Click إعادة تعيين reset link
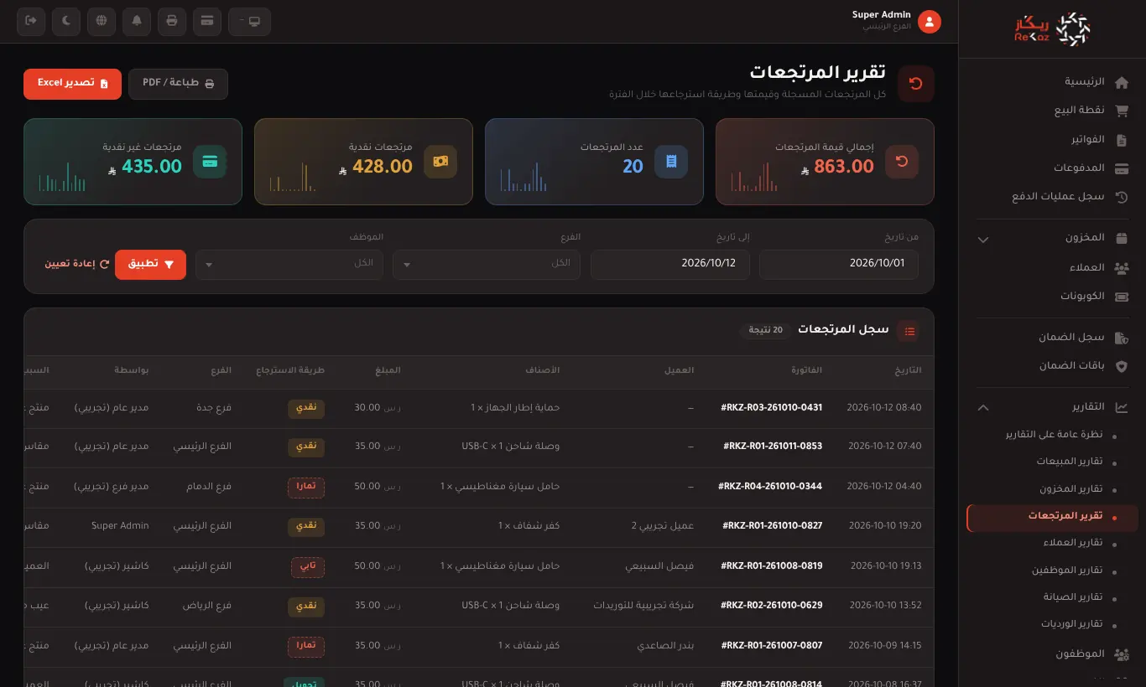 coord(77,264)
